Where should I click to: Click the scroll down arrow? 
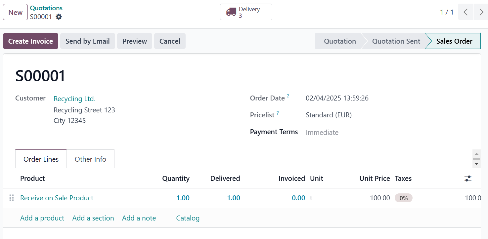click(476, 164)
